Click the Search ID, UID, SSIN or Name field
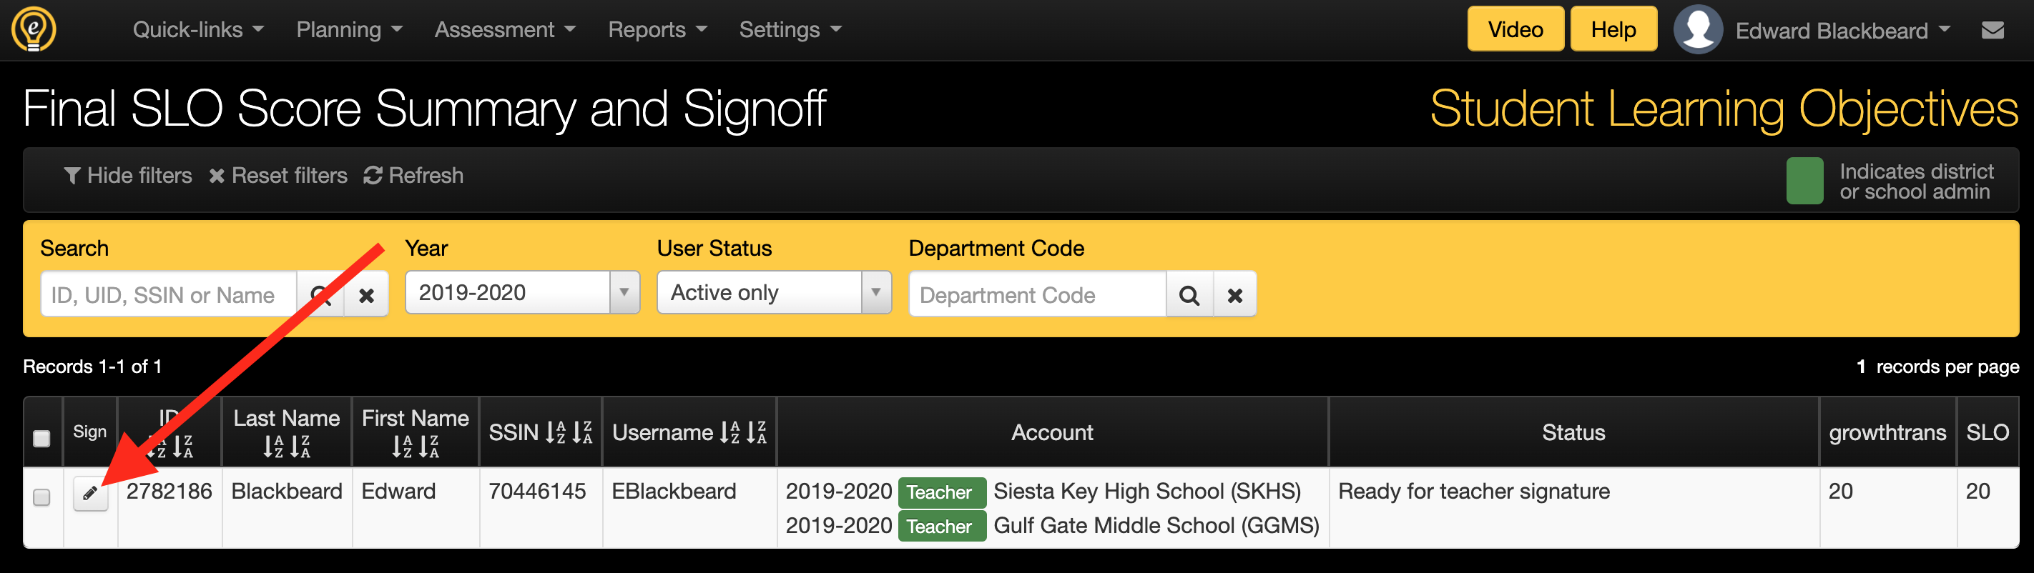 169,295
